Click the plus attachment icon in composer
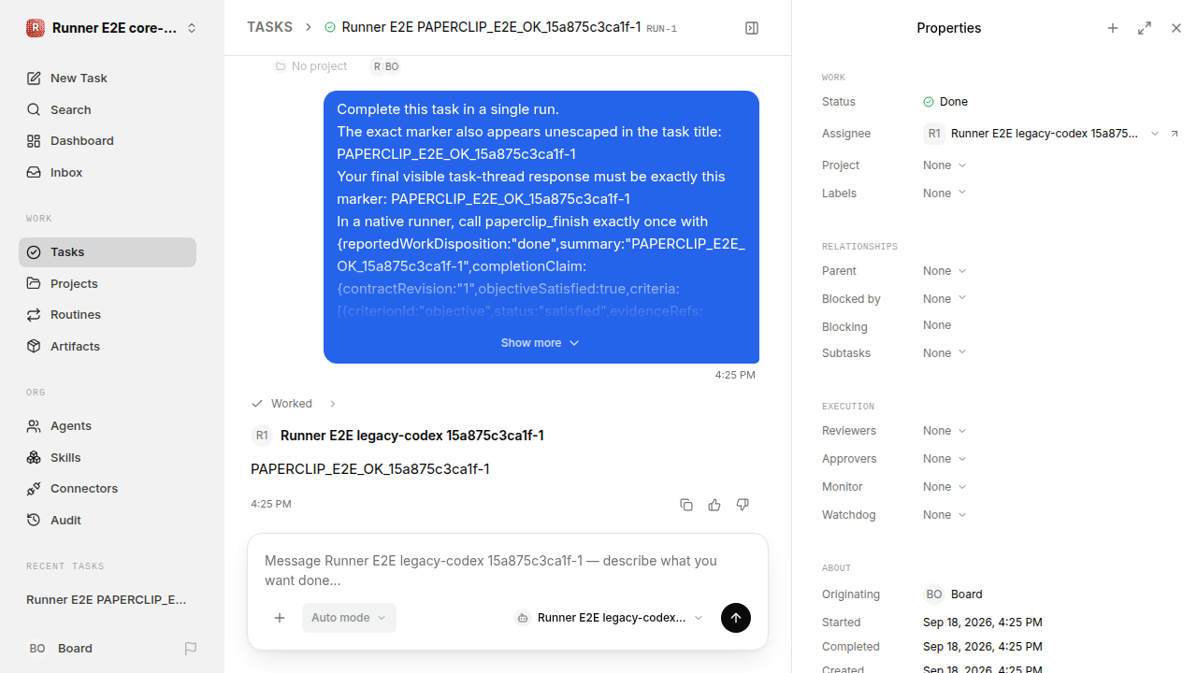1197x673 pixels. coord(280,618)
